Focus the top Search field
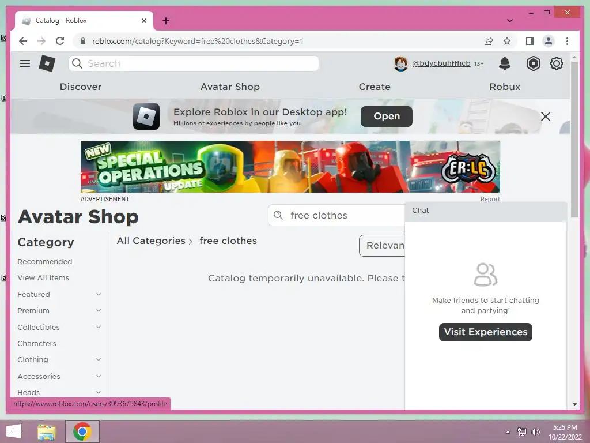 coord(194,63)
